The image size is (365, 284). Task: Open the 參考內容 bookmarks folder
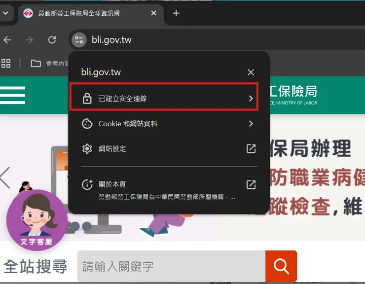(50, 63)
